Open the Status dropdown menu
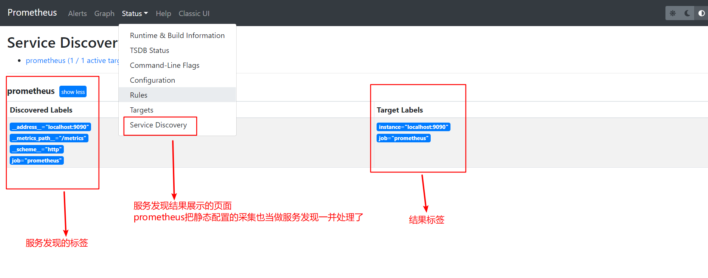This screenshot has width=708, height=278. 135,13
